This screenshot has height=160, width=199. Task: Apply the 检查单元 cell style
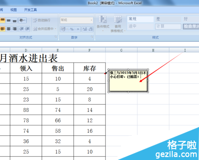coord(191,26)
